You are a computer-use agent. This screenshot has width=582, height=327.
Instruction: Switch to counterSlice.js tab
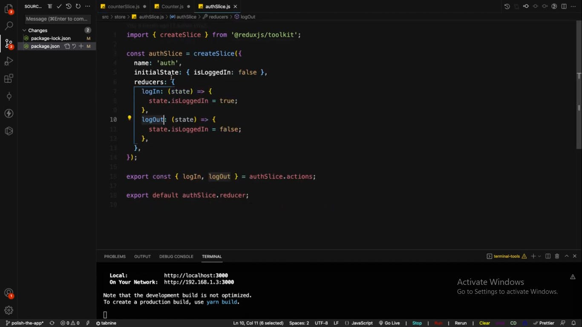pos(123,6)
